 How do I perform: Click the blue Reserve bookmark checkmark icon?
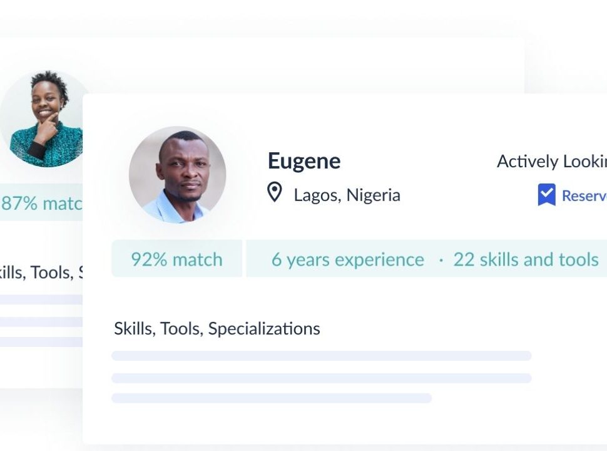(x=546, y=195)
